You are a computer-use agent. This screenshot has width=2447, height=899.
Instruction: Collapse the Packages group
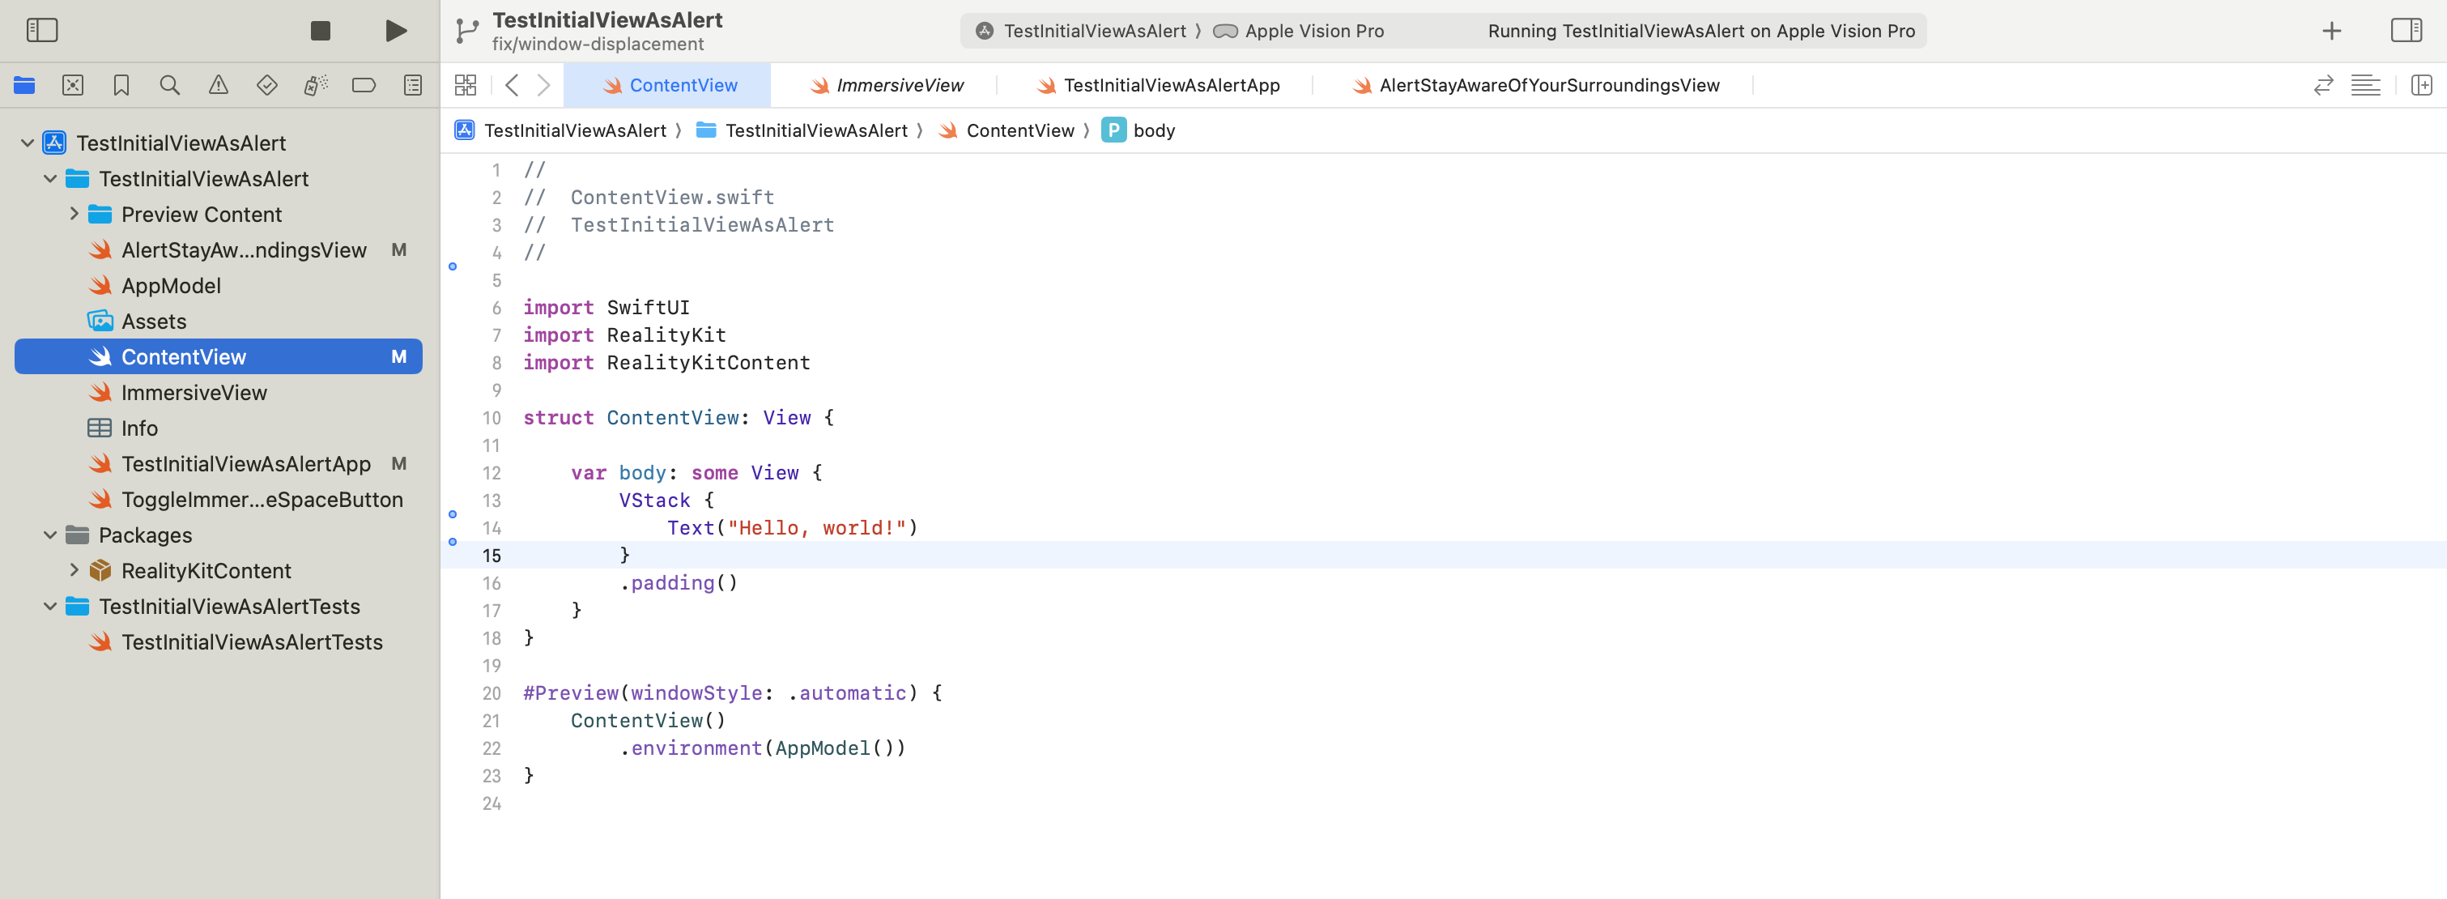(50, 535)
